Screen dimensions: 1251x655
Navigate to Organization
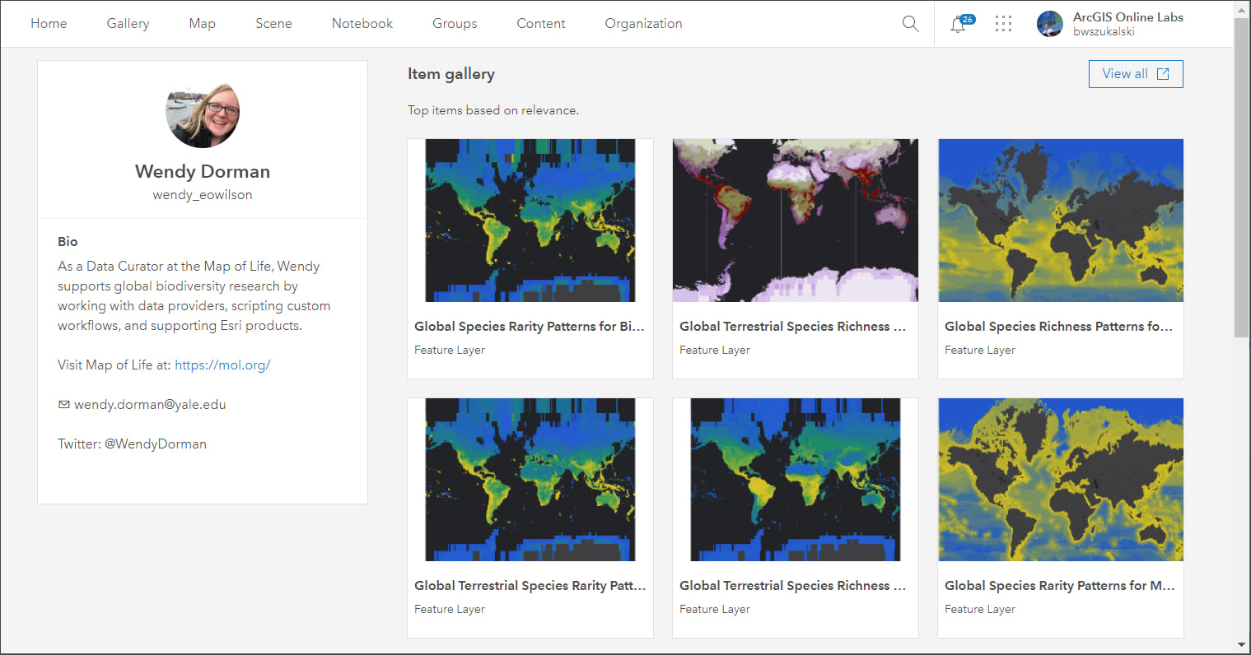tap(643, 24)
